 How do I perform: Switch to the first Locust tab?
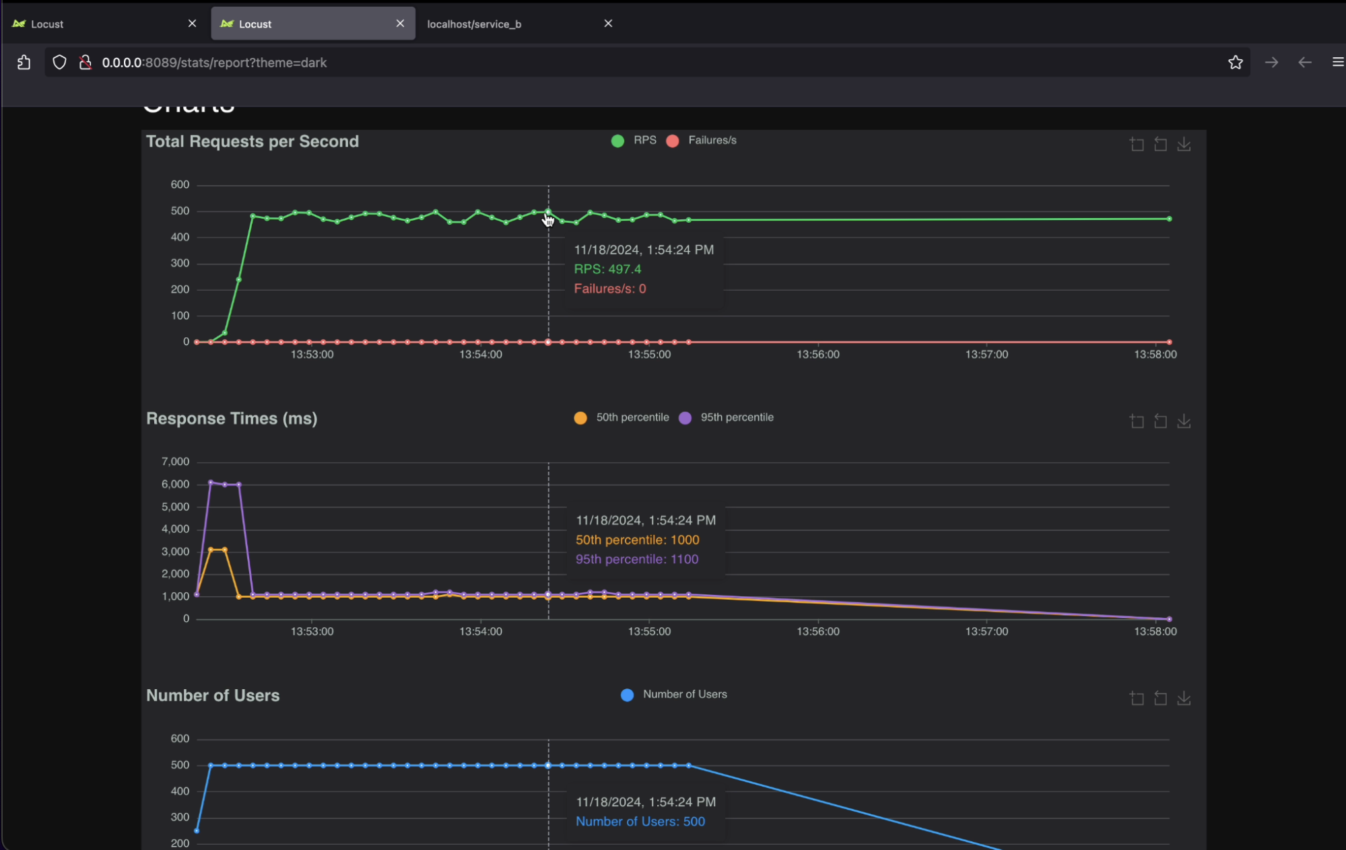104,24
